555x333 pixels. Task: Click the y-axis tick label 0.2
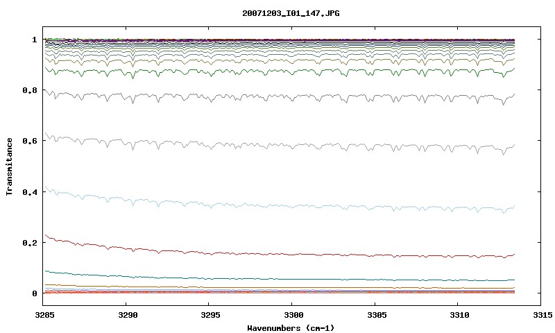tap(30, 243)
